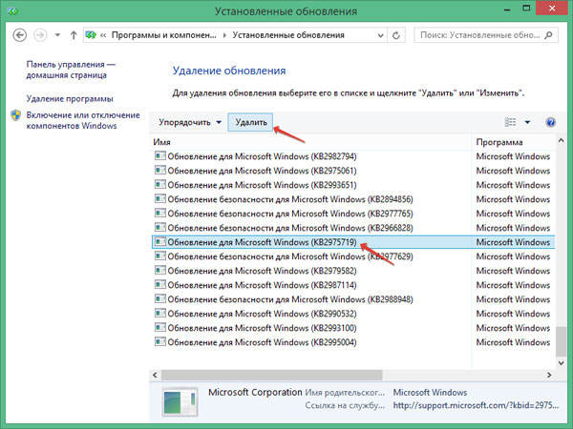Click the icon of update KB2977765

tap(160, 213)
